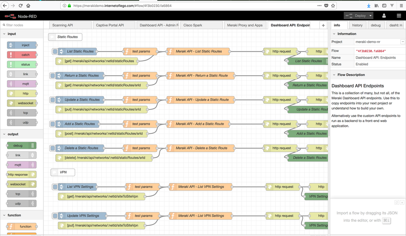Switch to the Scanning API tab
The height and width of the screenshot is (236, 406).
[x=70, y=25]
